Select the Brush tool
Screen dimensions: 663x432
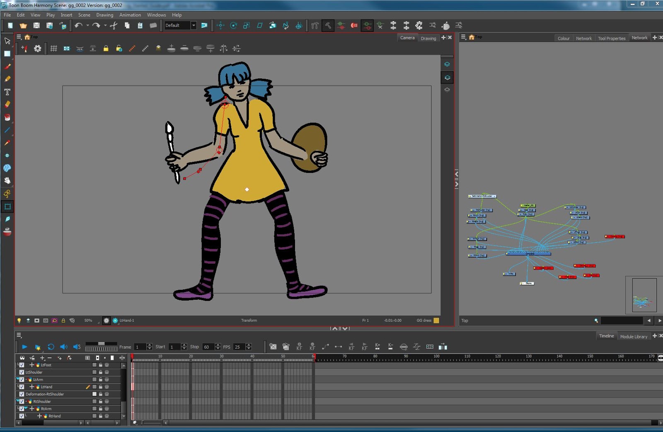[7, 66]
